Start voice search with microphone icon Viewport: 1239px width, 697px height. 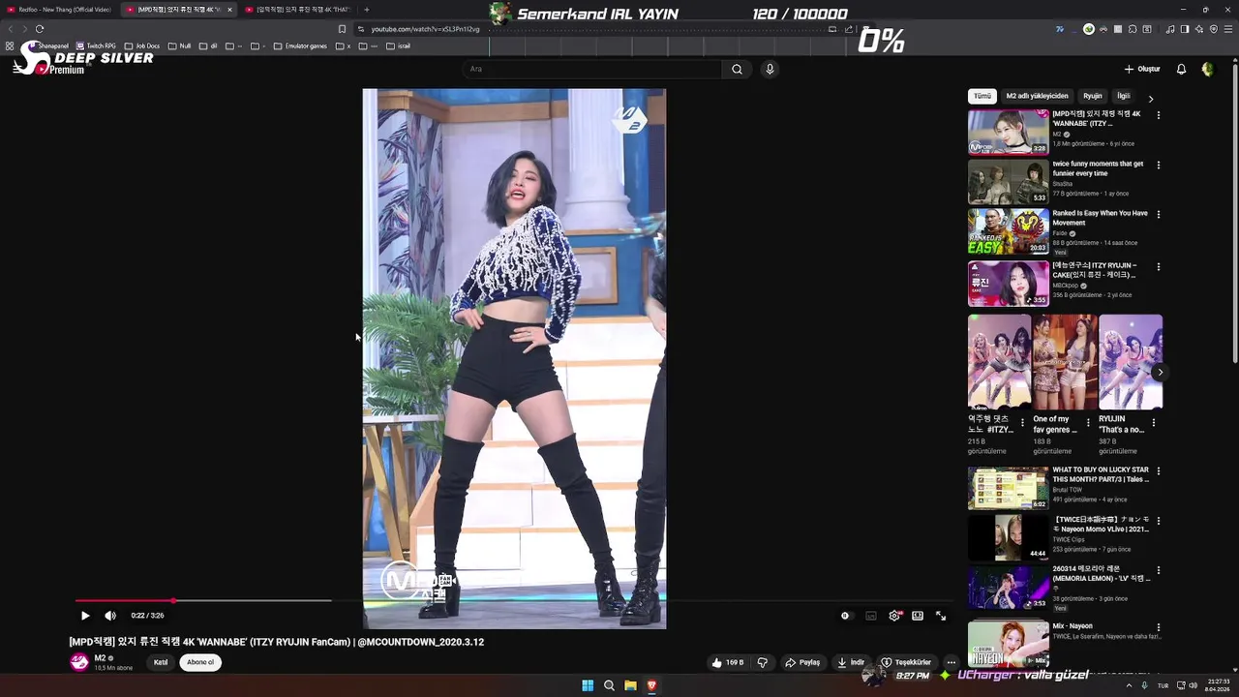coord(770,69)
